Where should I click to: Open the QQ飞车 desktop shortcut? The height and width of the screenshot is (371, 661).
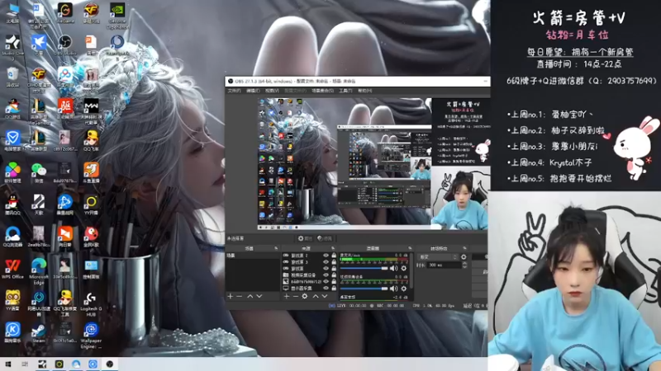(91, 141)
